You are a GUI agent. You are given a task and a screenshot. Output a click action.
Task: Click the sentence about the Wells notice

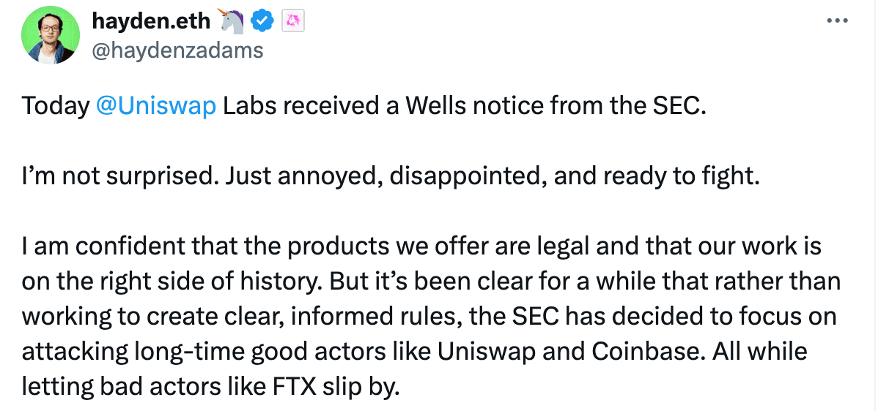coord(364,106)
